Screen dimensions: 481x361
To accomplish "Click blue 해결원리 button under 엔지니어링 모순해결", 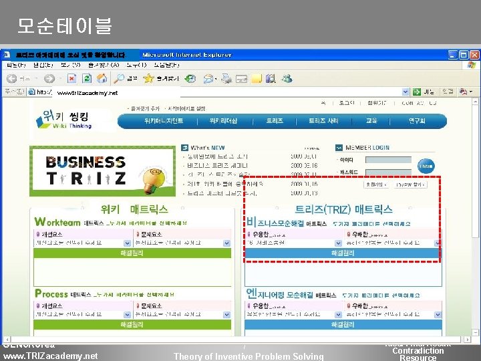I will tap(343, 324).
